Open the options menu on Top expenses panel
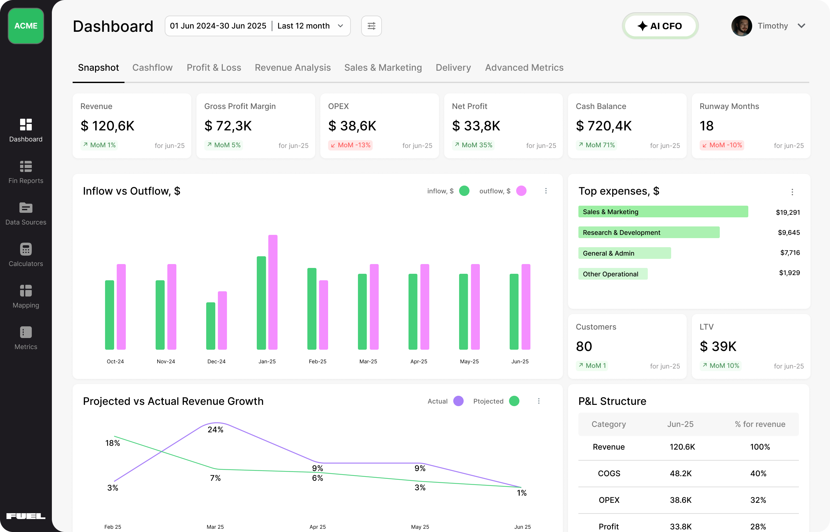Viewport: 830px width, 532px height. click(x=792, y=192)
